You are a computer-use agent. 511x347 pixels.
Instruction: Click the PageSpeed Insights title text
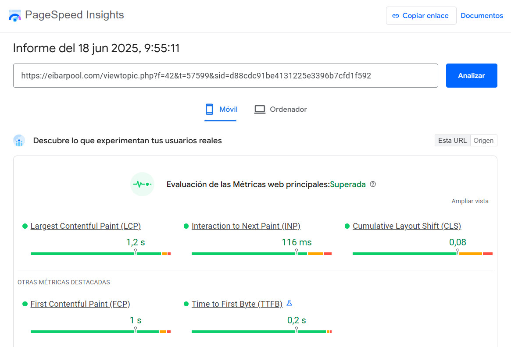pos(75,15)
